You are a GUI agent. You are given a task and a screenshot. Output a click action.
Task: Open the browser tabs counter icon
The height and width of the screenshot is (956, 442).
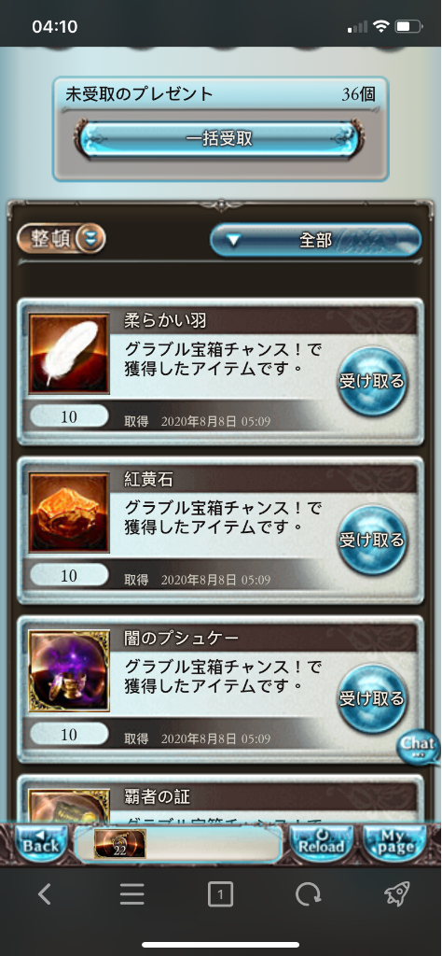pos(220,894)
